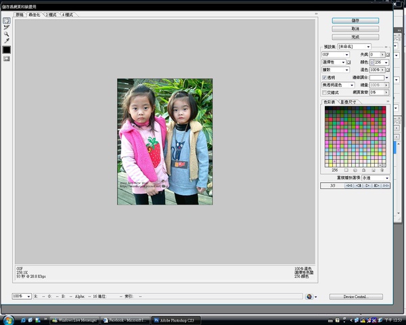Screen dimensions: 406x325
Task: Enable the 交錯式 interlaced checkbox
Action: 324,93
